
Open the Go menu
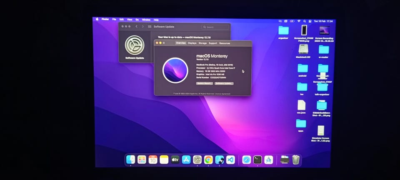(137, 20)
